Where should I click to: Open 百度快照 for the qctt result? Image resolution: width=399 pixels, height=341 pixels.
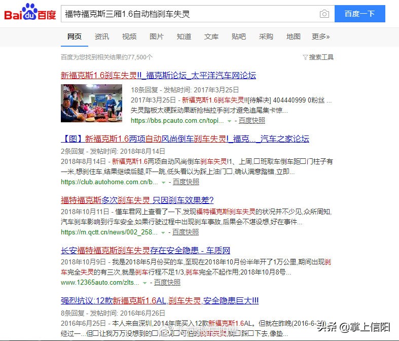[x=186, y=232]
